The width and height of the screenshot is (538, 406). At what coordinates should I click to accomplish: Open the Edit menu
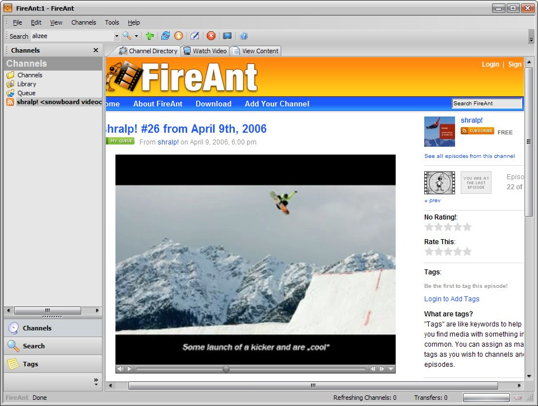pos(36,22)
